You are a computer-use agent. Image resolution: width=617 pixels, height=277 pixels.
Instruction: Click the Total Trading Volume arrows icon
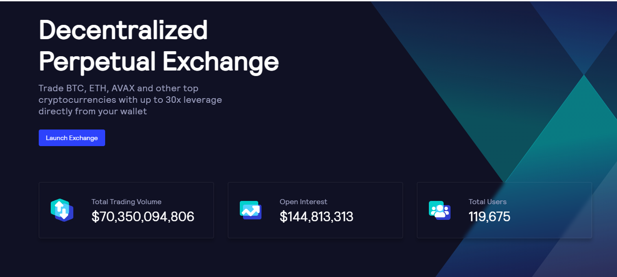[x=62, y=210]
